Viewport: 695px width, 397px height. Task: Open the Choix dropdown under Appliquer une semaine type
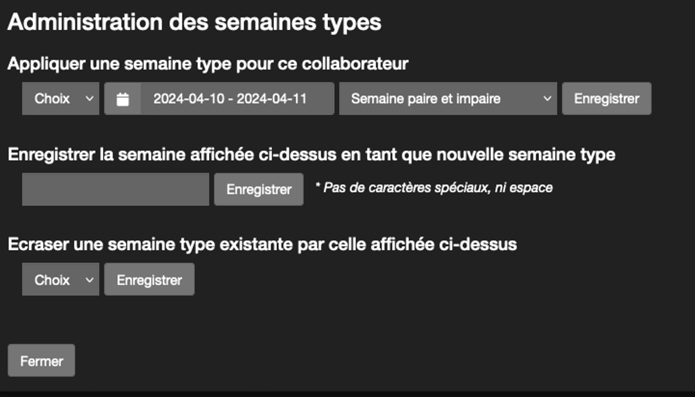point(61,99)
